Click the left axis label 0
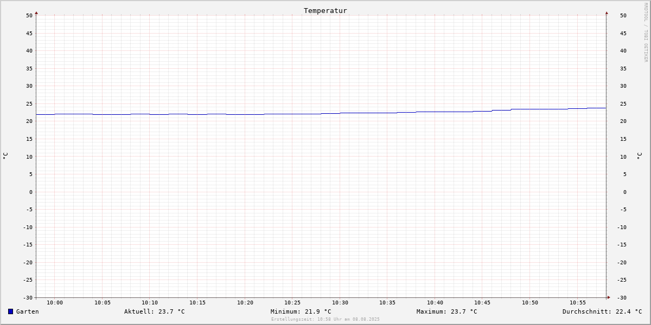Screen dimensions: 651x325 coord(31,192)
